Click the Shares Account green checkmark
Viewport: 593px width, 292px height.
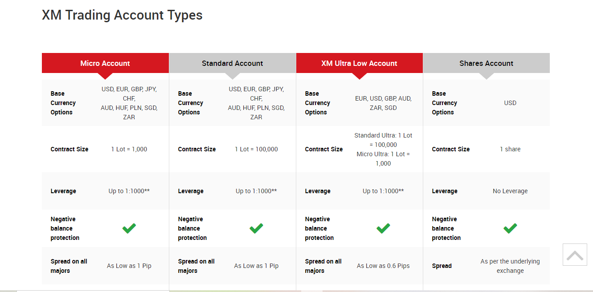pos(510,228)
